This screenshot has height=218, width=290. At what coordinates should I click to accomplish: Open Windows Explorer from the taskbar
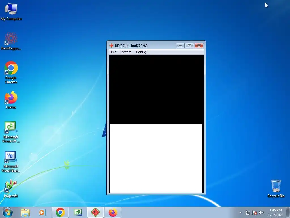click(25, 212)
